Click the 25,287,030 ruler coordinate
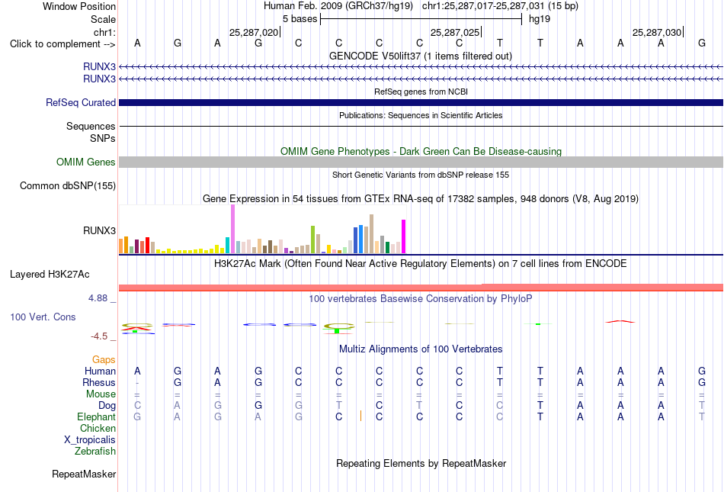The image size is (724, 492). (657, 32)
